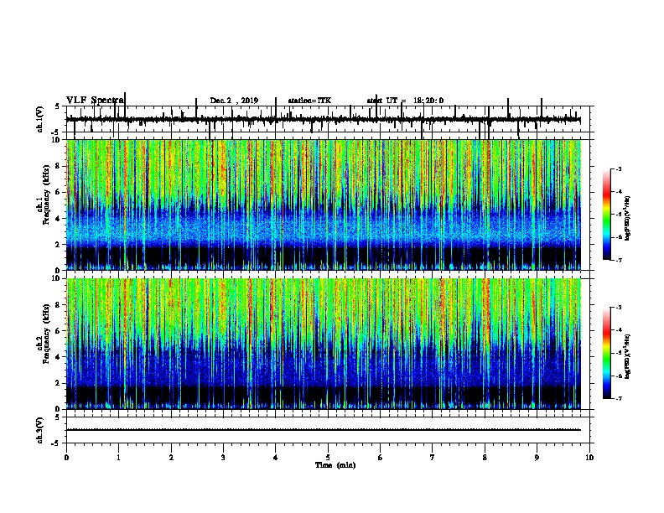Click the 6 kHz tick label on ch.1 axis

point(59,192)
